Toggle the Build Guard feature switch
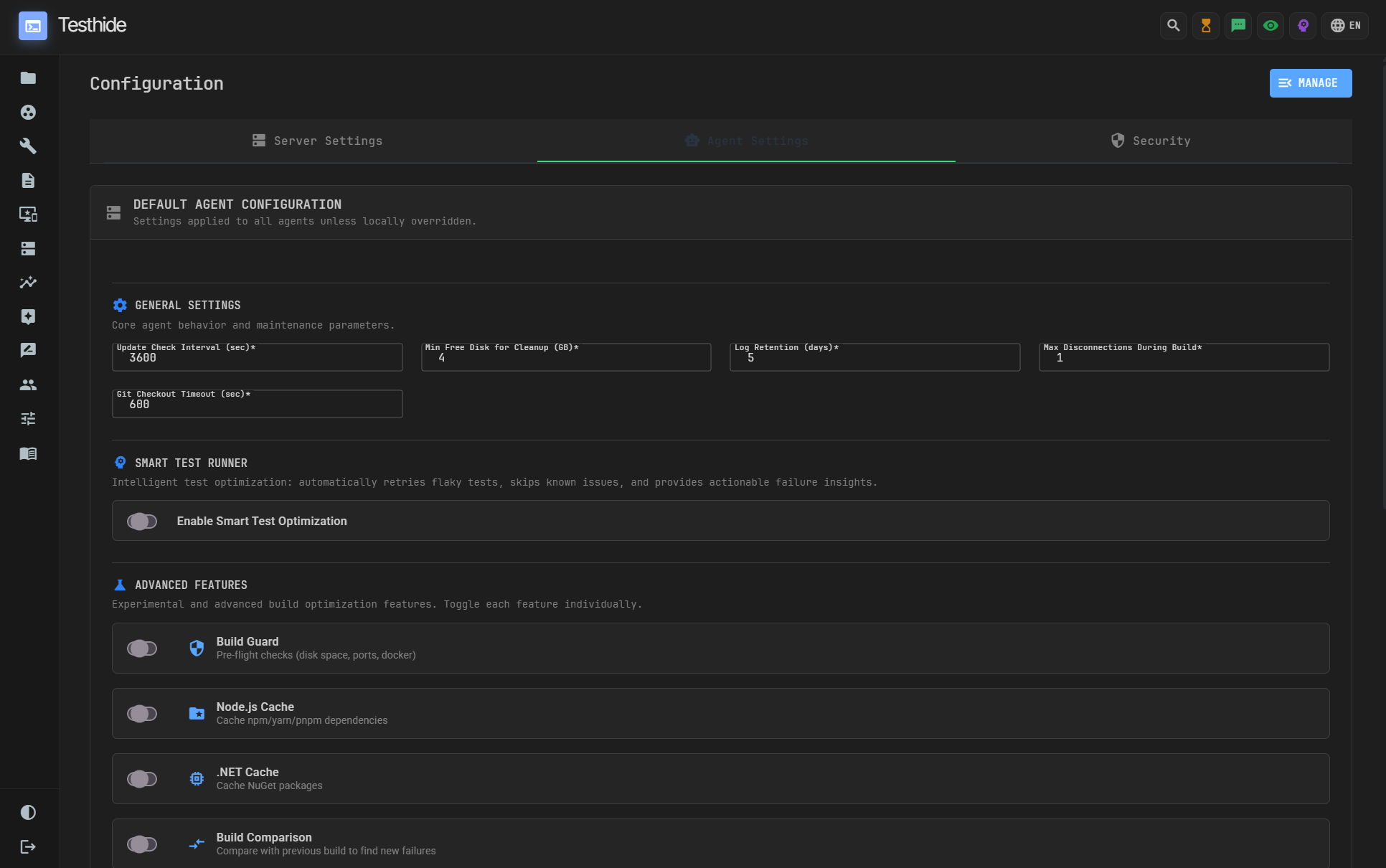The height and width of the screenshot is (868, 1386). coord(142,648)
